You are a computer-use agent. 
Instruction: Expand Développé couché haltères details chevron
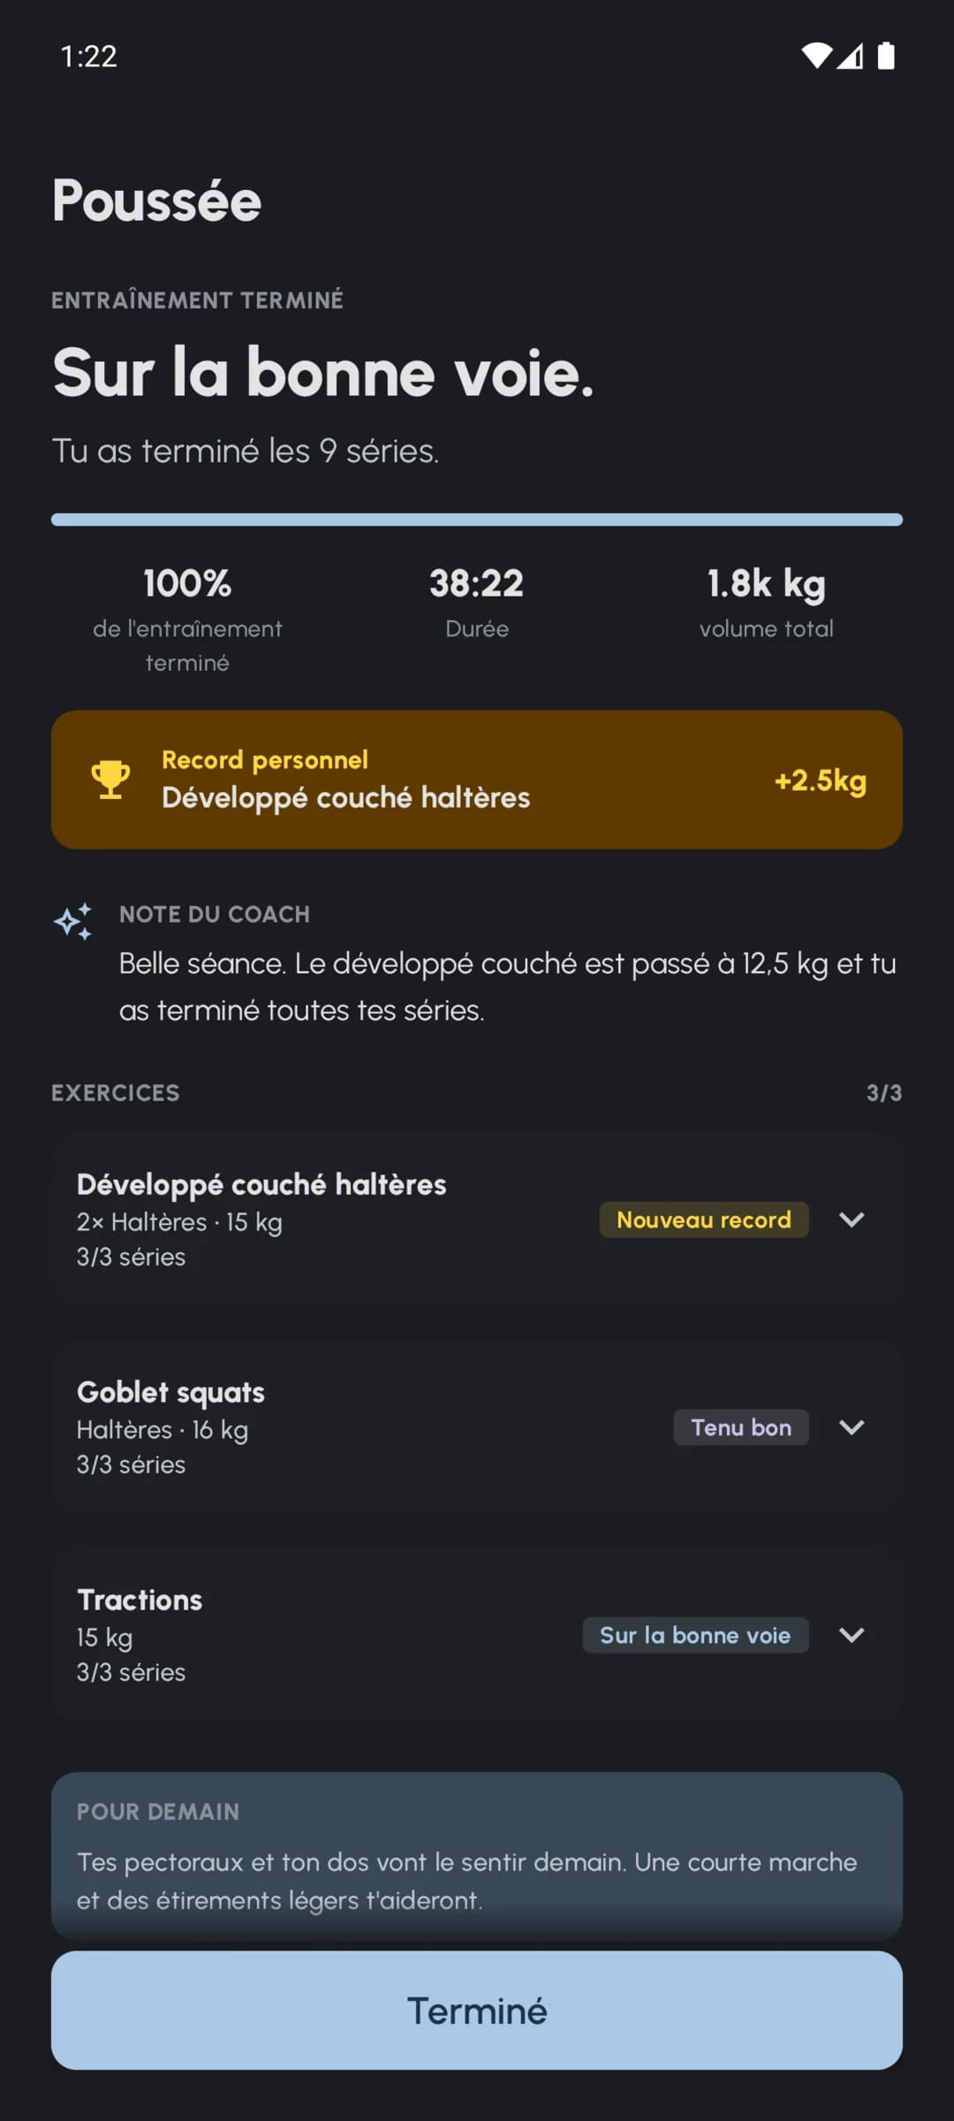click(x=852, y=1220)
